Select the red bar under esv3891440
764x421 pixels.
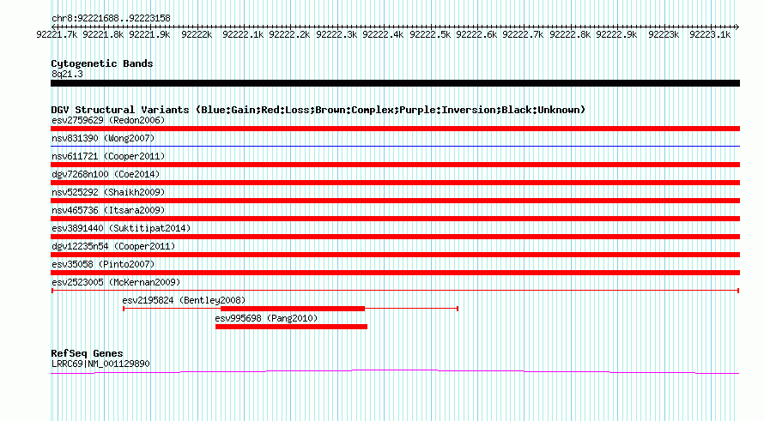click(395, 237)
